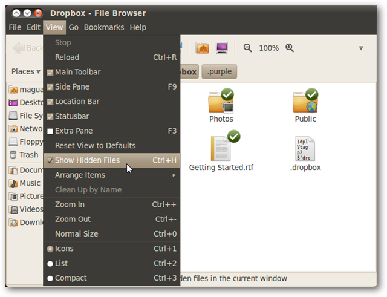Choose Reload from the View menu
This screenshot has width=387, height=297.
tap(112, 57)
